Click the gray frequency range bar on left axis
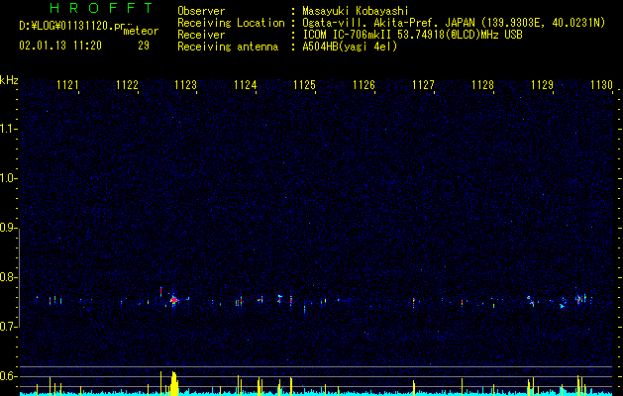Screen dimensions: 623x396 click(x=19, y=277)
